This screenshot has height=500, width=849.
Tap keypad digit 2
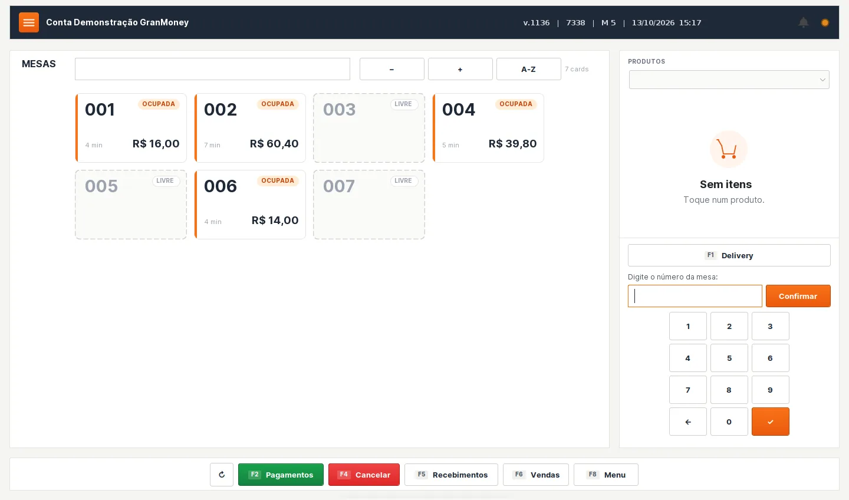click(x=729, y=326)
